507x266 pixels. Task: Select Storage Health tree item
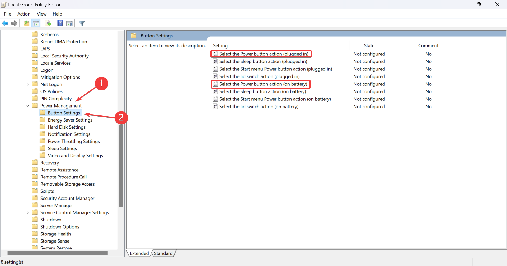click(x=55, y=234)
